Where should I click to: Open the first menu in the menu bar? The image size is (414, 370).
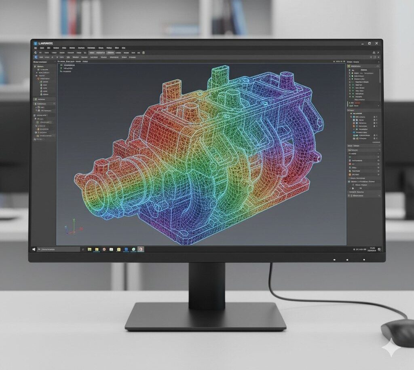36,48
